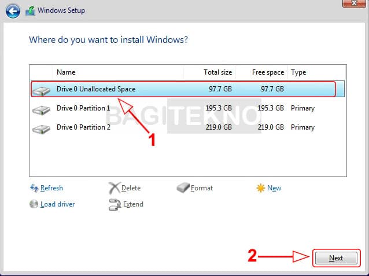Click the Format drive icon
369x276 pixels.
click(183, 187)
